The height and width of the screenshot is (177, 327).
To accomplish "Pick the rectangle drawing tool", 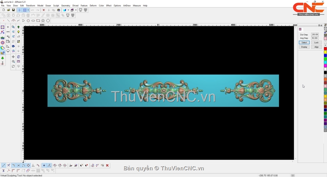I will (x=38, y=21).
